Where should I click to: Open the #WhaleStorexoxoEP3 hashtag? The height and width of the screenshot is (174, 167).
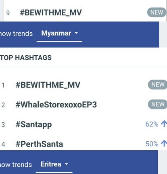pyautogui.click(x=56, y=105)
